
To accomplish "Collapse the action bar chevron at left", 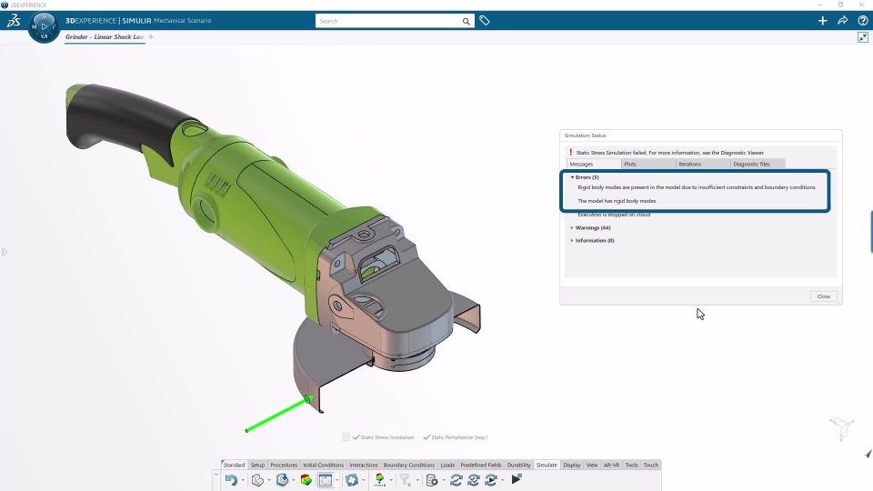I will tap(216, 474).
